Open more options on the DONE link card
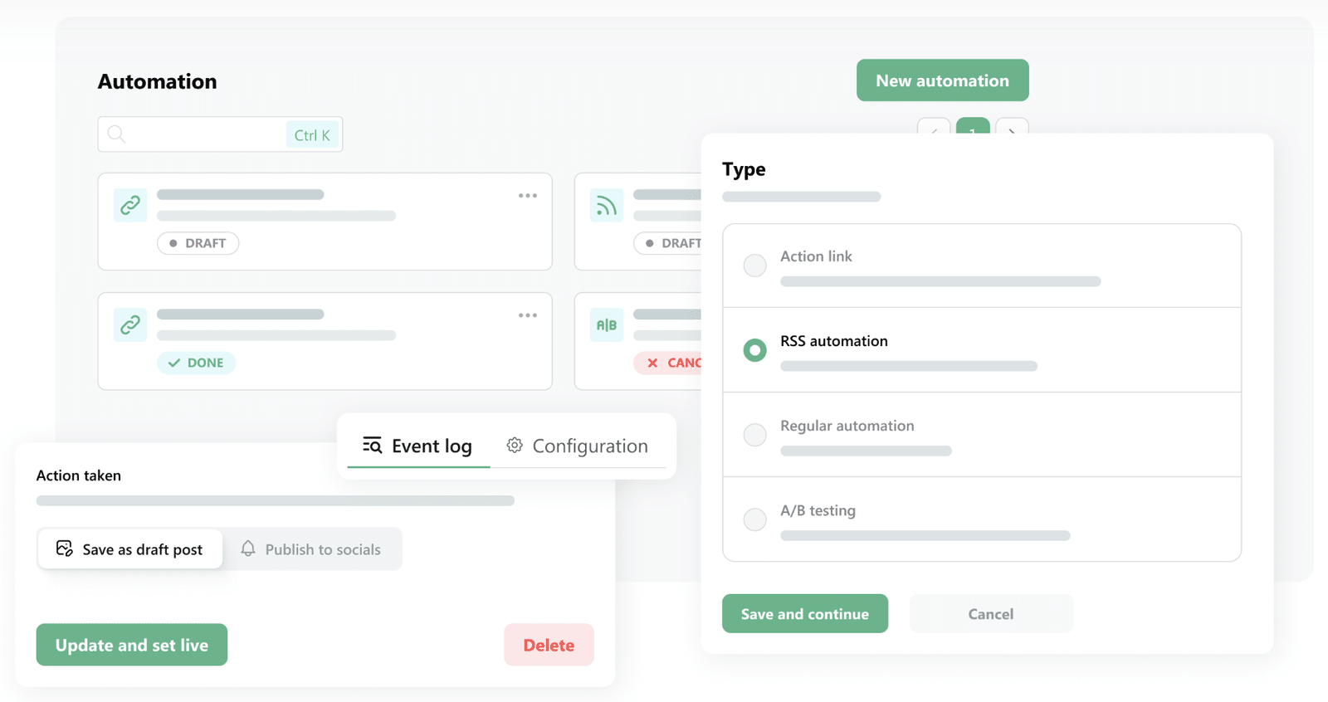This screenshot has width=1328, height=702. [x=528, y=315]
